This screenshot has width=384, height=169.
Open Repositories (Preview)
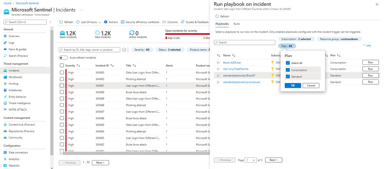[22, 131]
